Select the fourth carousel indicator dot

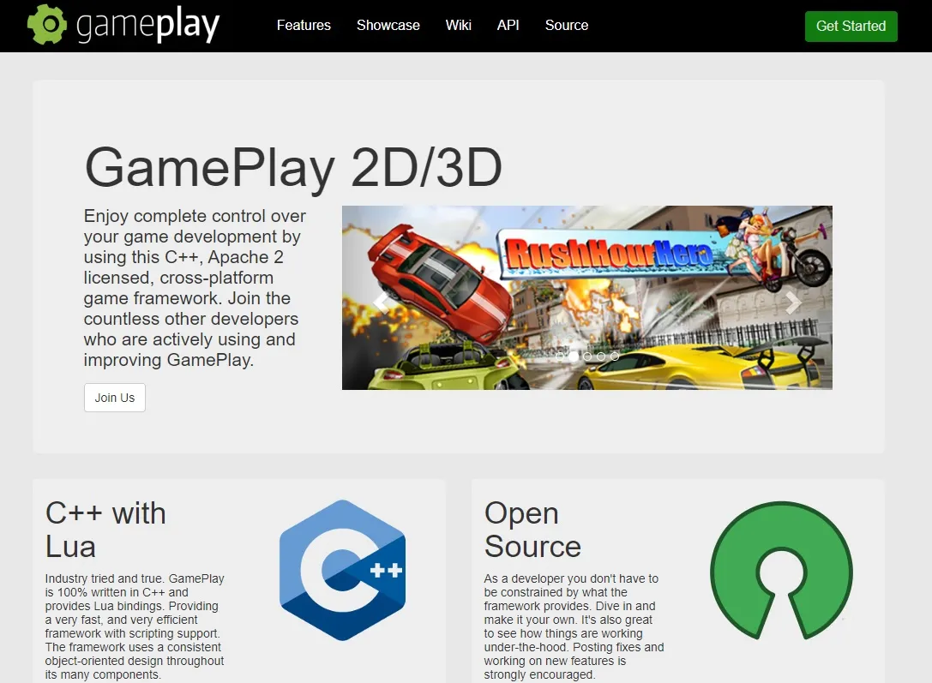(x=601, y=356)
